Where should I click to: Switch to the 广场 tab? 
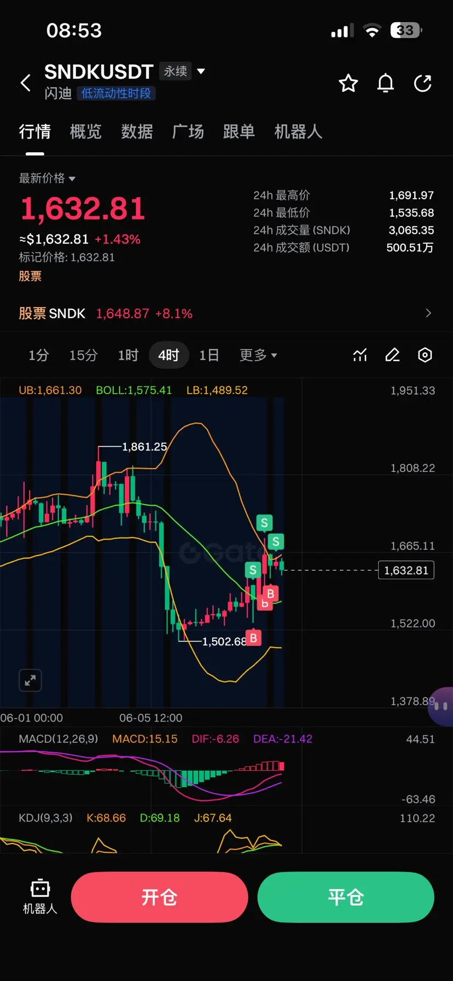click(x=188, y=131)
